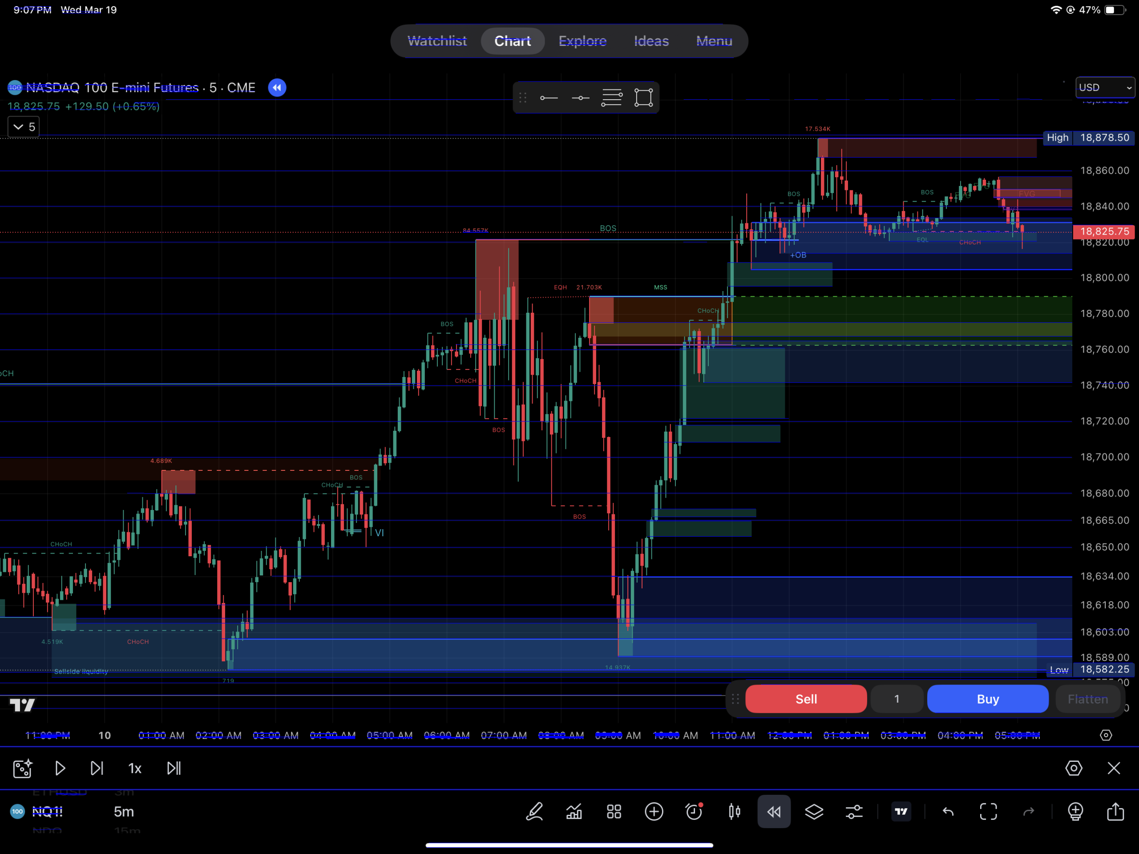This screenshot has height=854, width=1139.
Task: Grab the drawing toolbar drag handle
Action: tap(523, 97)
